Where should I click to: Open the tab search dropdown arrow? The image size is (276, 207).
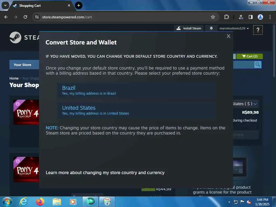tap(5, 5)
